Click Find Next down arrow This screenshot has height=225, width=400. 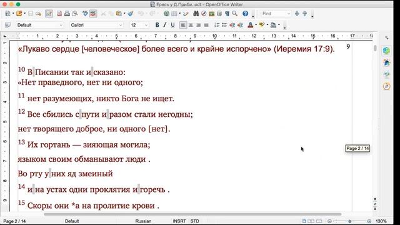297,14
